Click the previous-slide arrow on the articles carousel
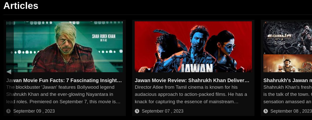 [9, 72]
